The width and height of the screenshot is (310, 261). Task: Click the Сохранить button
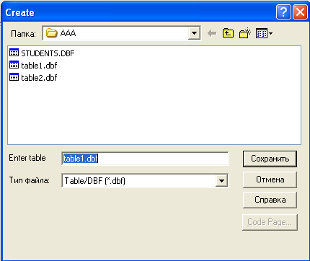[x=270, y=159]
